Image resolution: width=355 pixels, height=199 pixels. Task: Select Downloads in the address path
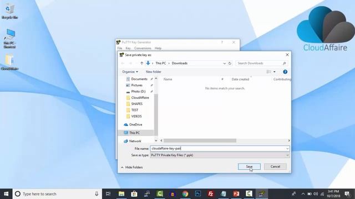(180, 63)
